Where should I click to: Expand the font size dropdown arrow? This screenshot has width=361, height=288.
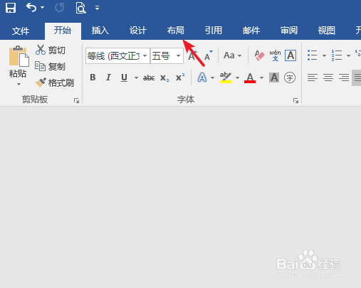pos(178,56)
